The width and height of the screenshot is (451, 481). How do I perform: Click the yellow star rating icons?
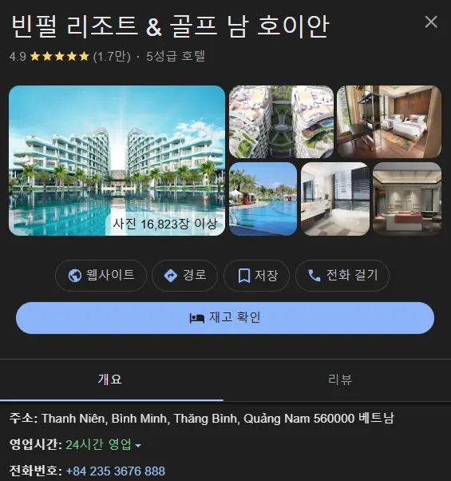click(x=59, y=57)
